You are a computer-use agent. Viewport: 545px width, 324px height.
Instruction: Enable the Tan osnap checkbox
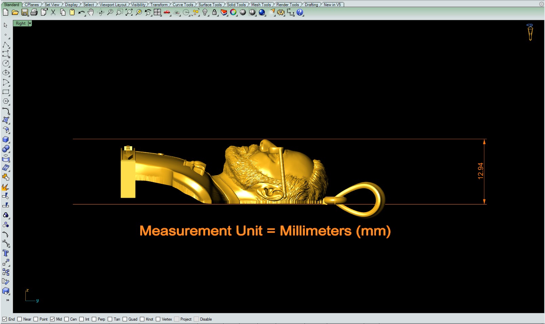click(x=110, y=319)
